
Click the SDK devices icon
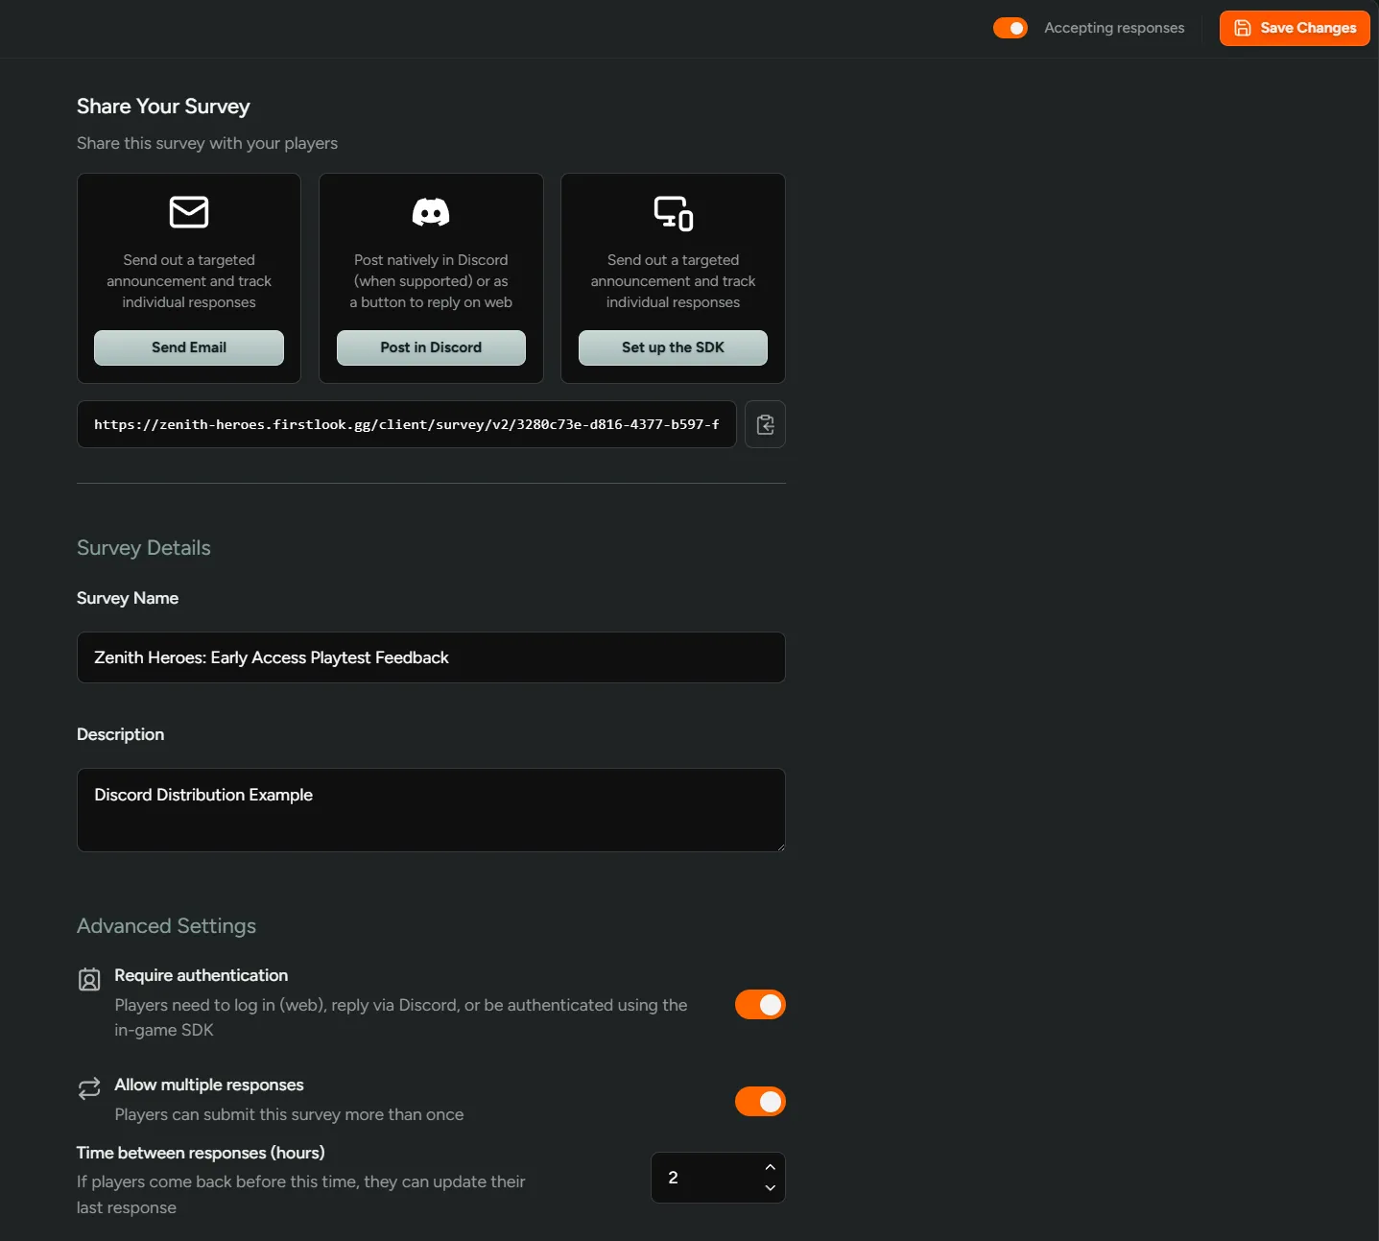[672, 212]
